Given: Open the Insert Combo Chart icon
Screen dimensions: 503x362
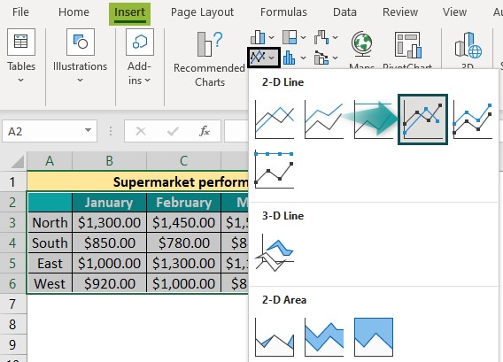Looking at the screenshot, I should [321, 58].
